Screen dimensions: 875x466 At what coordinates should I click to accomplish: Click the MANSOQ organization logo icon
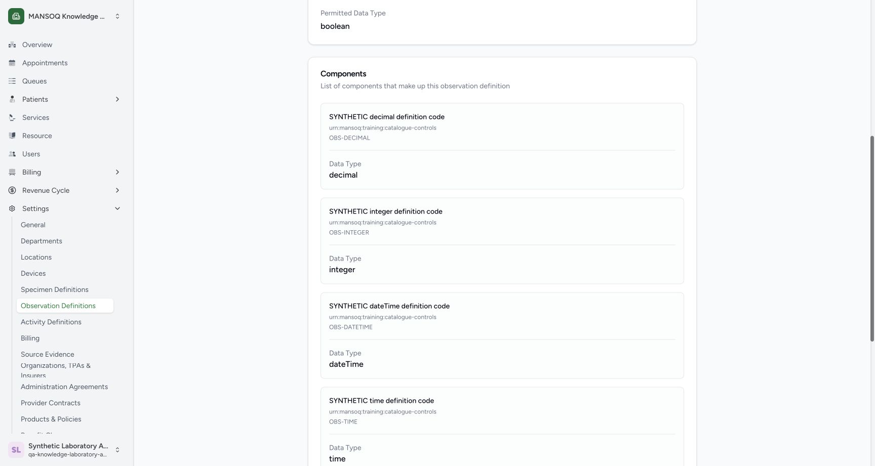[16, 16]
